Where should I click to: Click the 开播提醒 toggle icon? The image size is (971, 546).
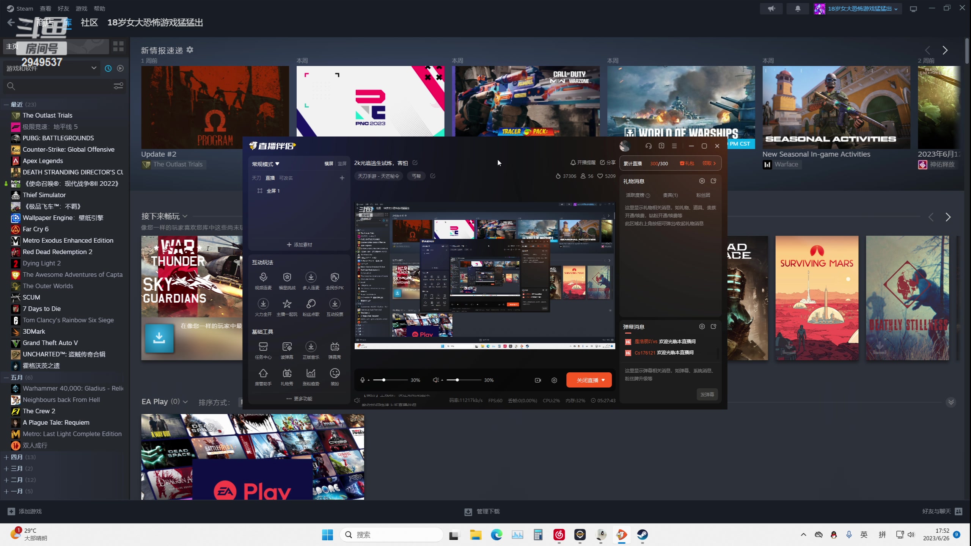pos(573,163)
